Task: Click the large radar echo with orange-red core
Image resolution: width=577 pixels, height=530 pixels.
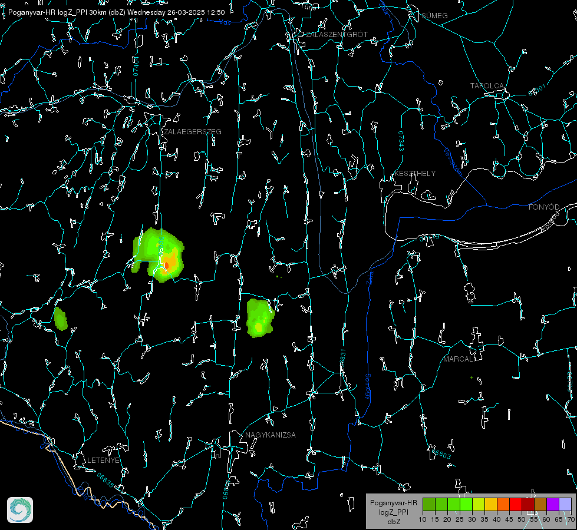Action: coord(158,254)
